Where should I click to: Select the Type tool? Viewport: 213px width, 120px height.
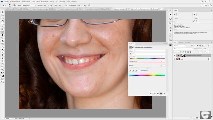click(2, 55)
